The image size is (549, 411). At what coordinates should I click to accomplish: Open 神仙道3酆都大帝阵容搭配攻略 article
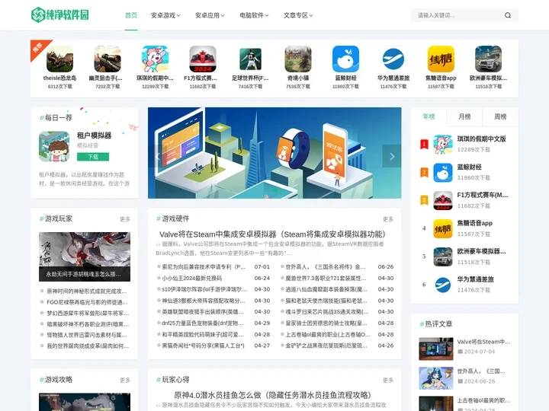click(x=203, y=301)
